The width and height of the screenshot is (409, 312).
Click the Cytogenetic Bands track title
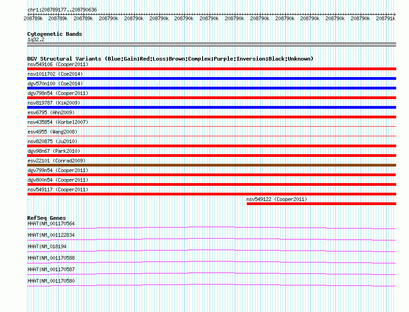pyautogui.click(x=55, y=34)
